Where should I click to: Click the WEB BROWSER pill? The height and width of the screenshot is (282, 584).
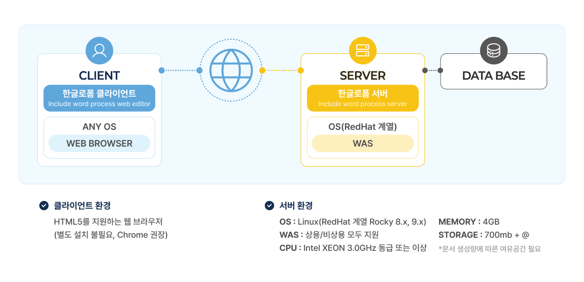tap(100, 144)
